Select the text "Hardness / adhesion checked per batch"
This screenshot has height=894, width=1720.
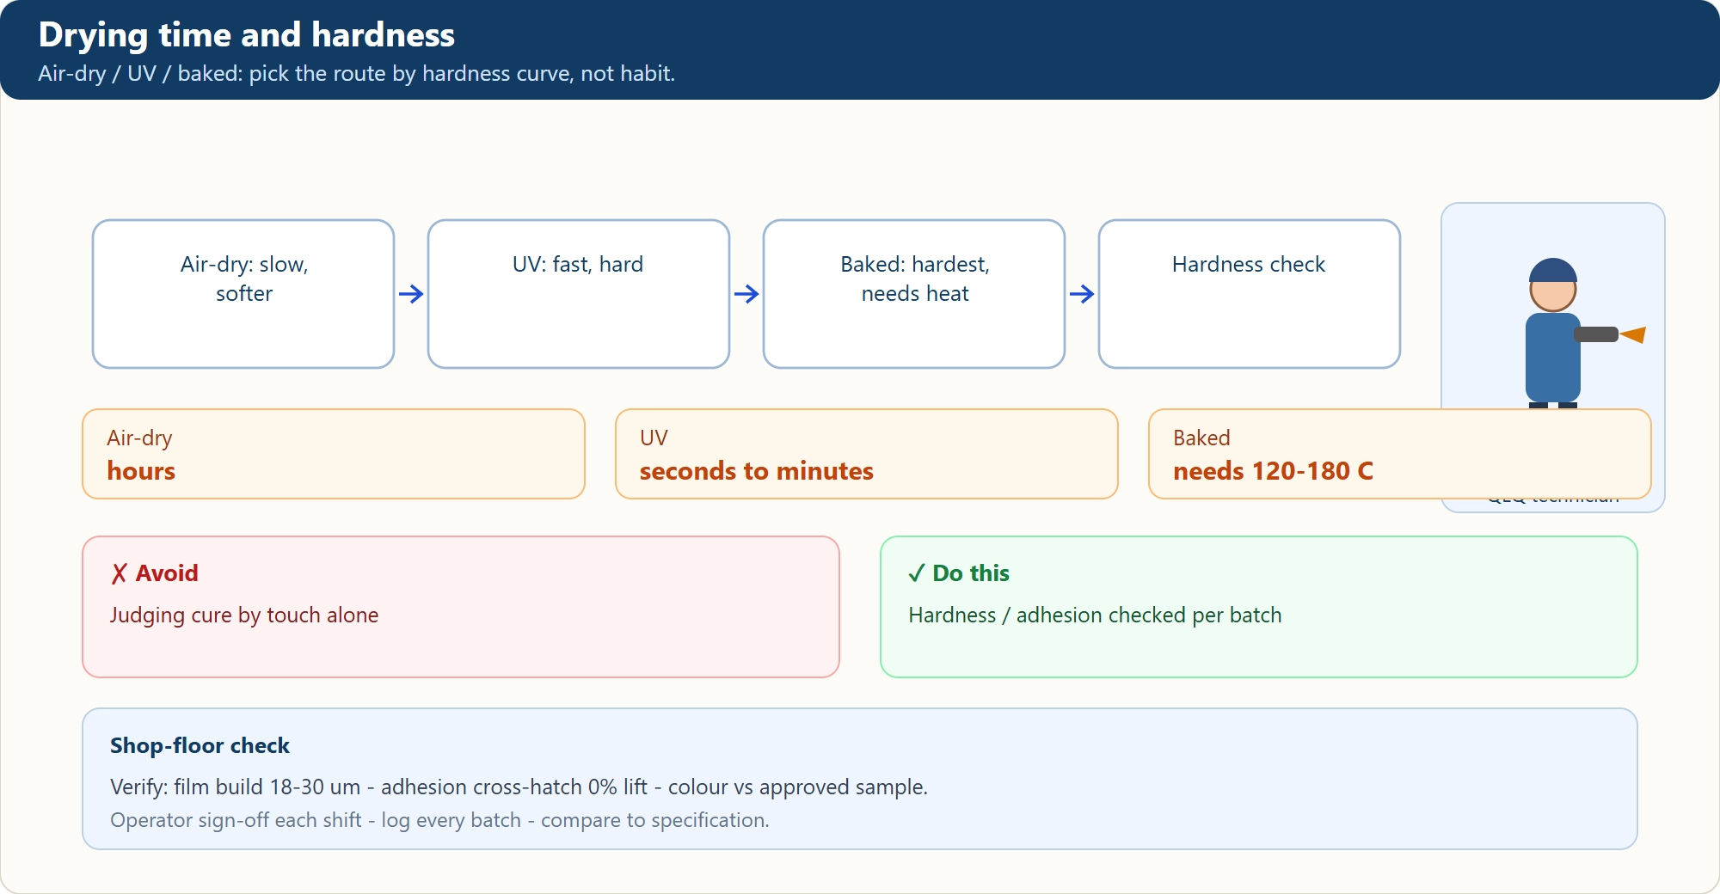[1095, 615]
